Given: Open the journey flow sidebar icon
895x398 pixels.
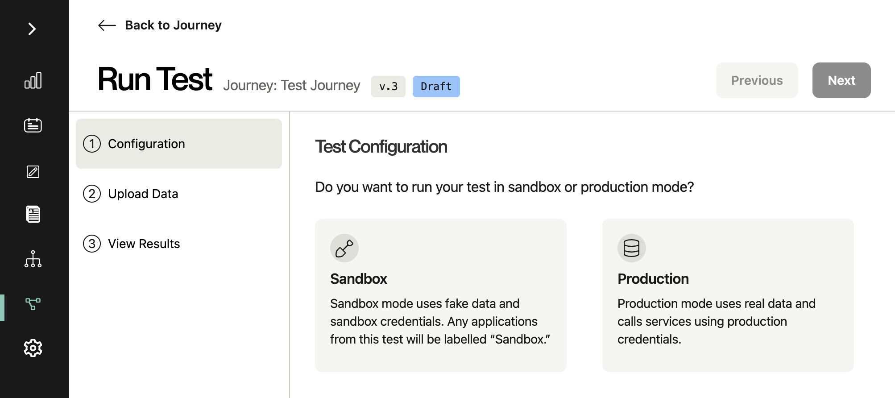Looking at the screenshot, I should pyautogui.click(x=33, y=304).
